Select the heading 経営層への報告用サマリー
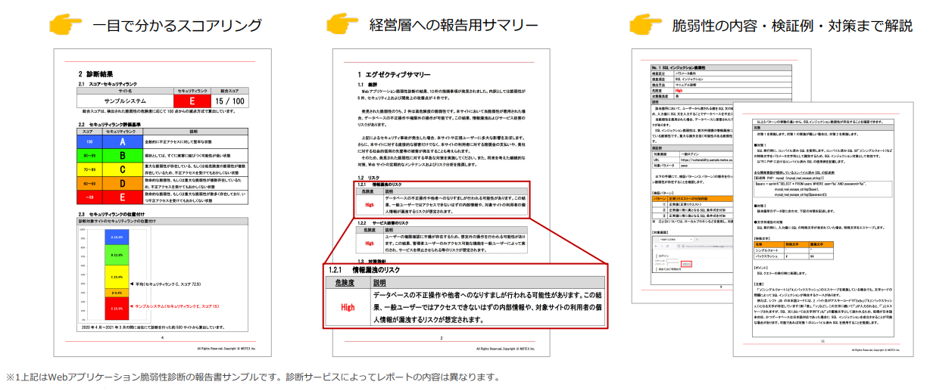930x388 pixels. 454,25
